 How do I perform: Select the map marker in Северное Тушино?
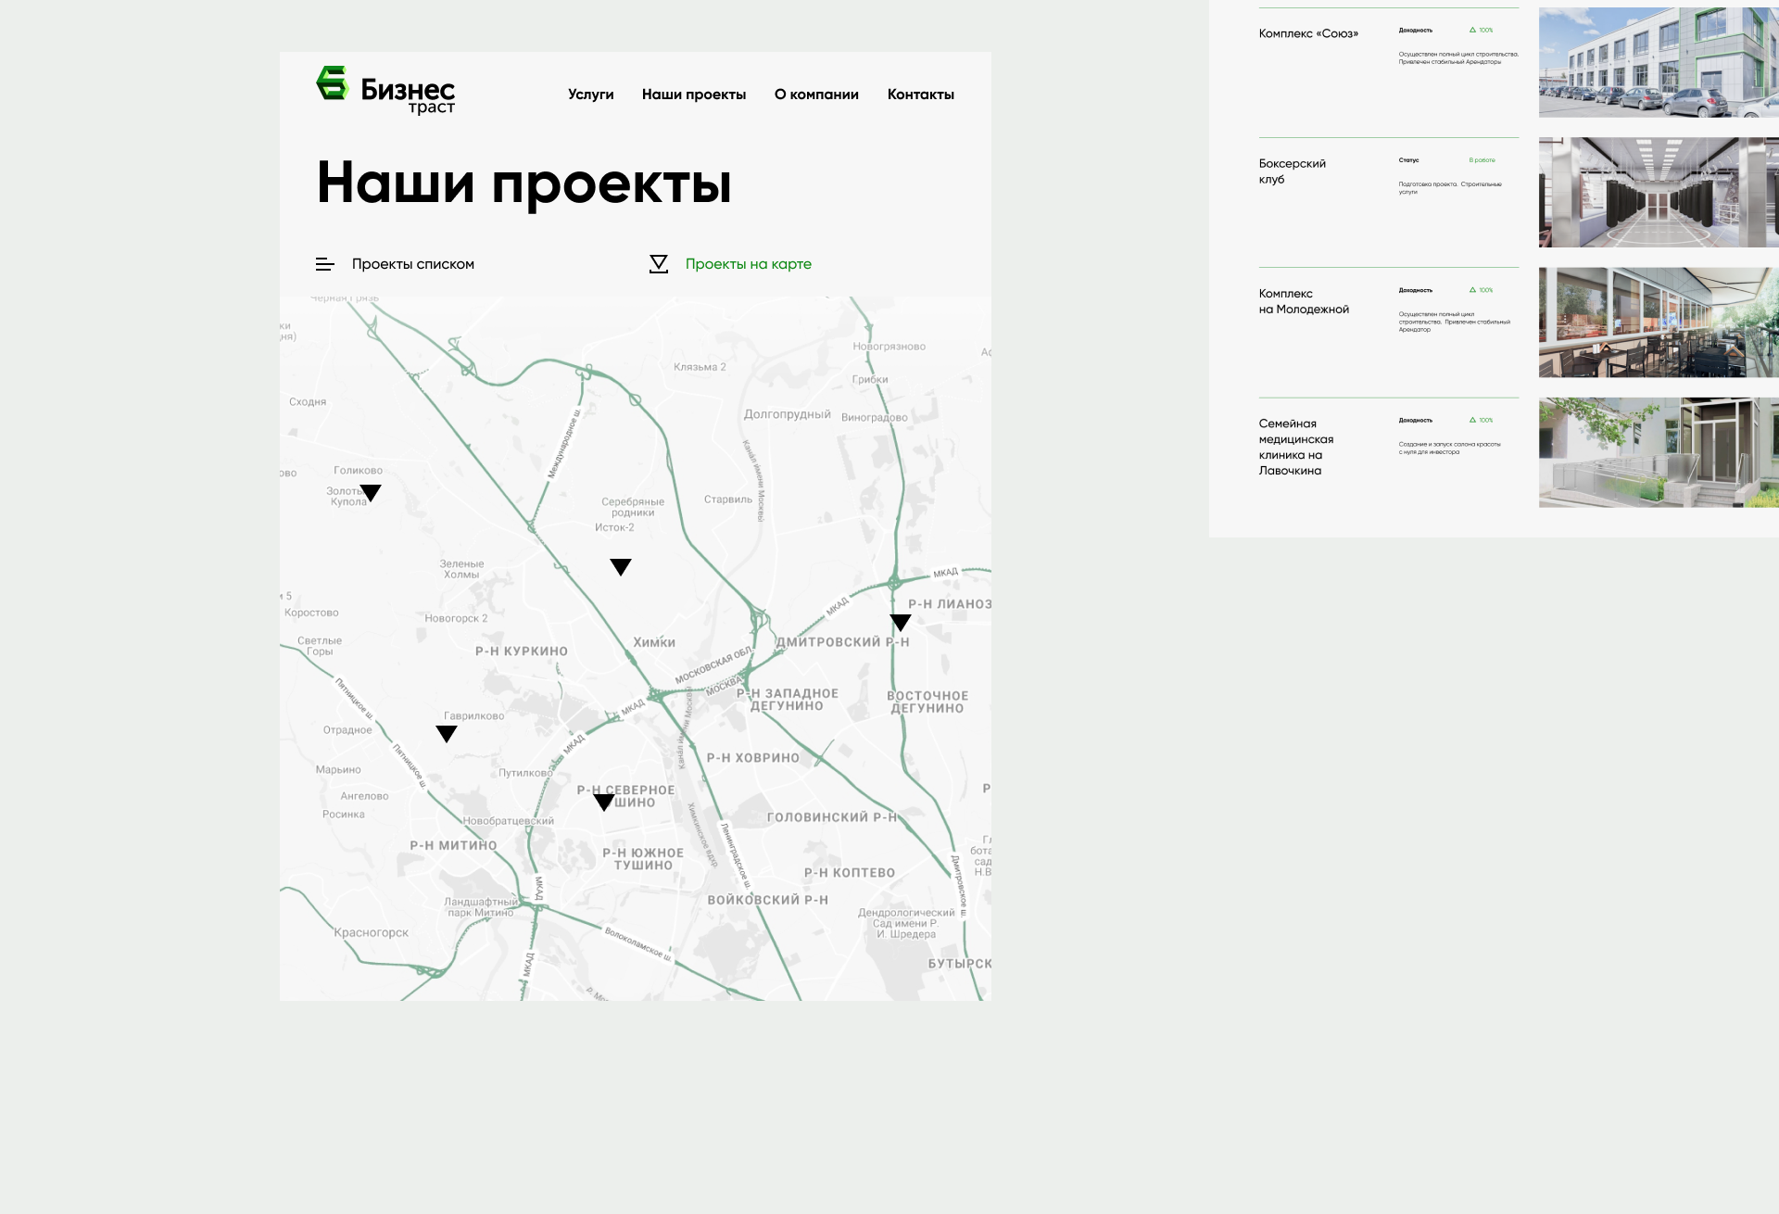tap(604, 802)
